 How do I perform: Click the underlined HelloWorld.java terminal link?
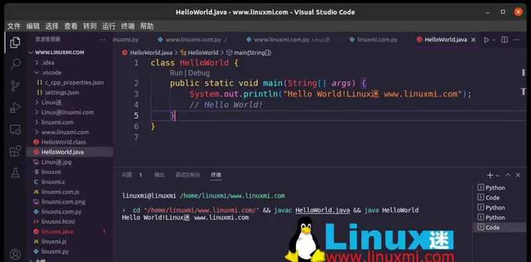pos(323,210)
